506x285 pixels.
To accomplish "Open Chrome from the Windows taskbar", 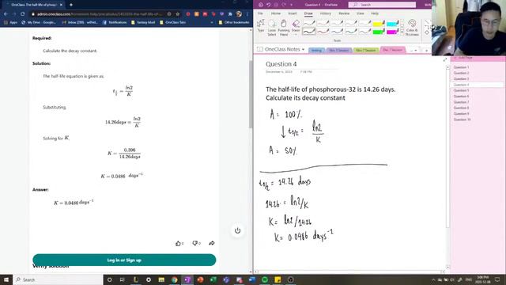I will tap(174, 279).
